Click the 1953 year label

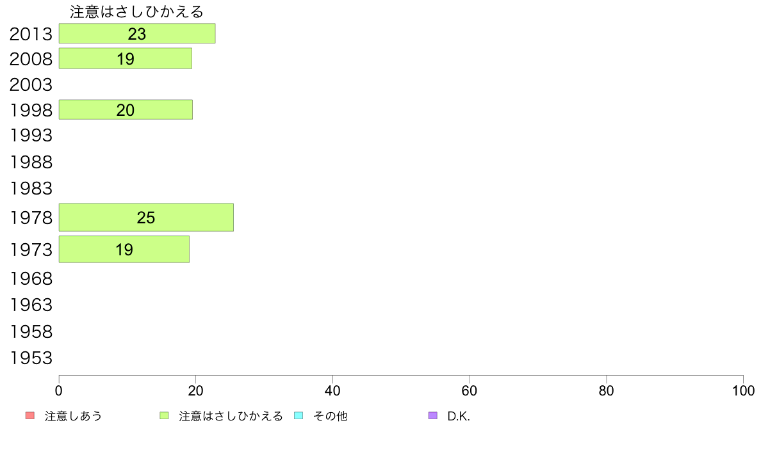pyautogui.click(x=31, y=358)
